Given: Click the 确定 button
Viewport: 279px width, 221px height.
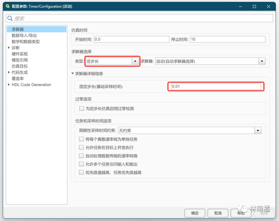Looking at the screenshot, I should pyautogui.click(x=195, y=213).
